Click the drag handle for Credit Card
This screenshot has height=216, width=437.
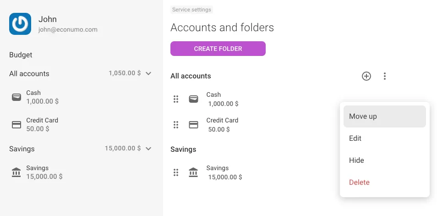176,125
